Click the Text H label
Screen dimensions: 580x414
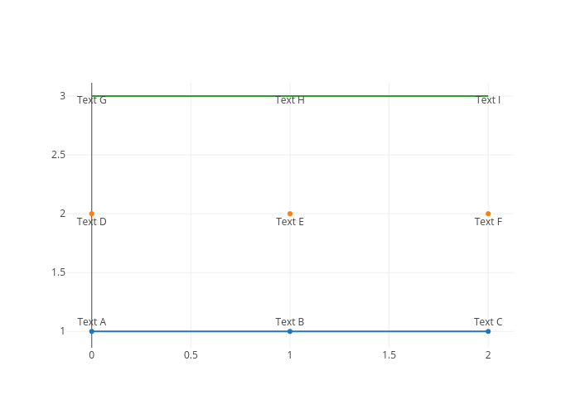click(290, 101)
